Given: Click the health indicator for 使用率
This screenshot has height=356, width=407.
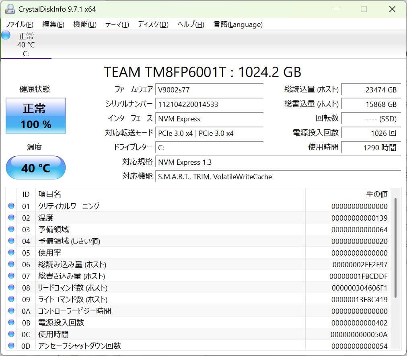Looking at the screenshot, I should [12, 253].
